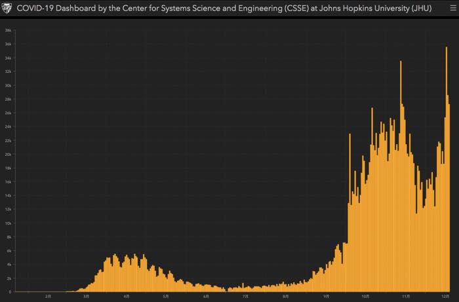Screen dimensions: 459x302
Task: Open the hamburger menu in the header
Action: pyautogui.click(x=453, y=8)
